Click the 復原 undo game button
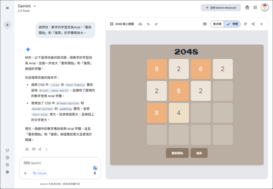273x189 pixels. [199, 153]
